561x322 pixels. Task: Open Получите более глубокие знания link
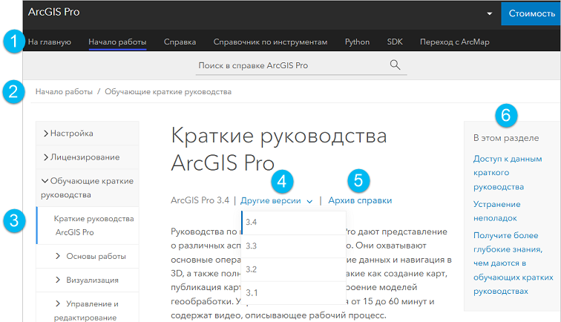point(513,263)
